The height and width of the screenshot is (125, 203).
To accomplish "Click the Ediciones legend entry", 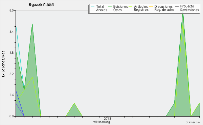I will [x=120, y=6].
